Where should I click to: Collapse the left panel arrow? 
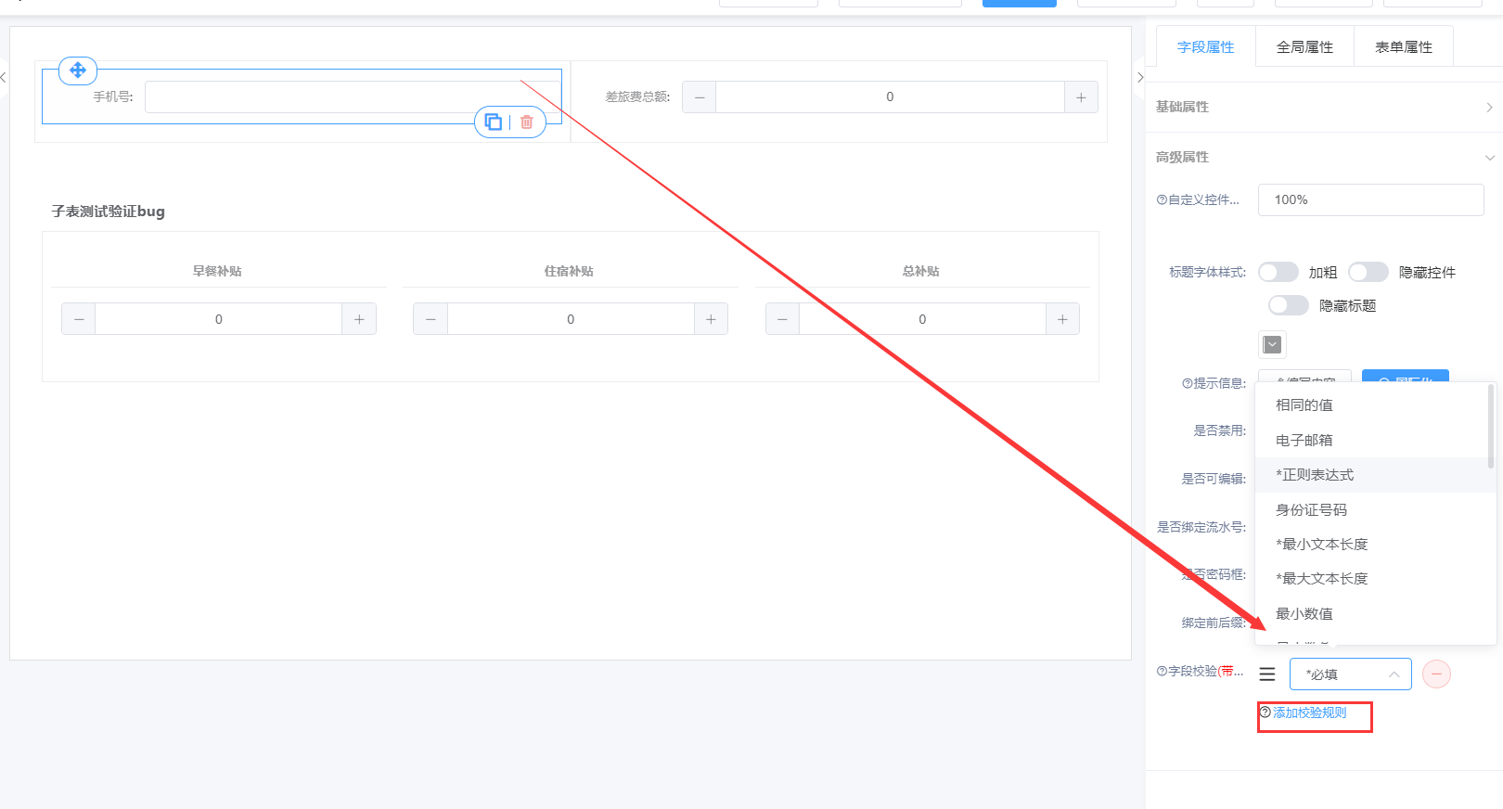pos(4,78)
